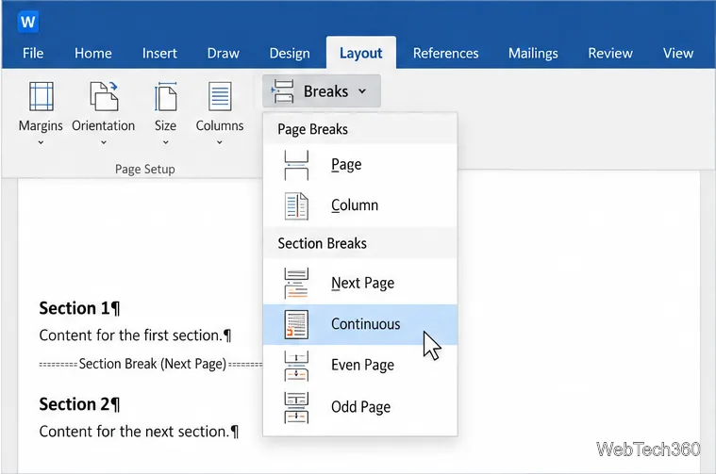Click the Orientation page icon

[104, 96]
